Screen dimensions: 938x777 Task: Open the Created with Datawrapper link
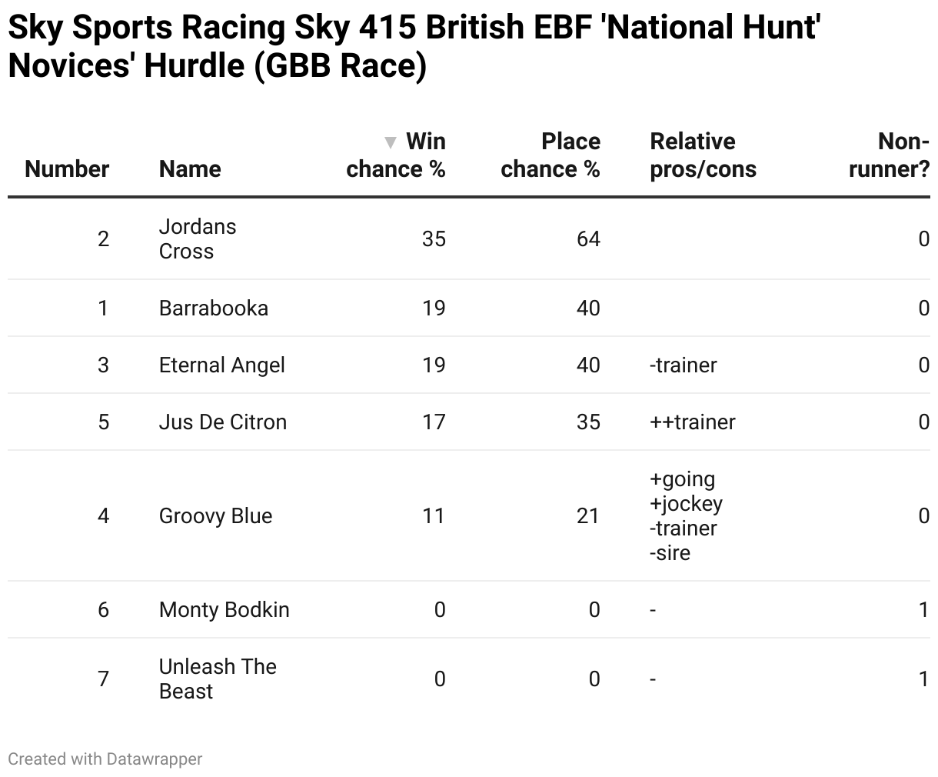point(105,759)
